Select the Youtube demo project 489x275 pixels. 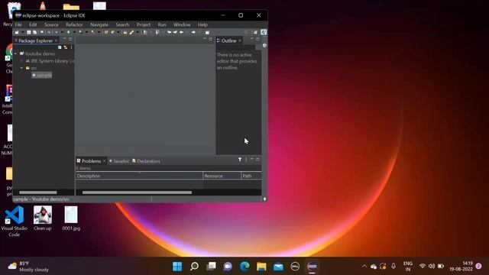pos(37,53)
